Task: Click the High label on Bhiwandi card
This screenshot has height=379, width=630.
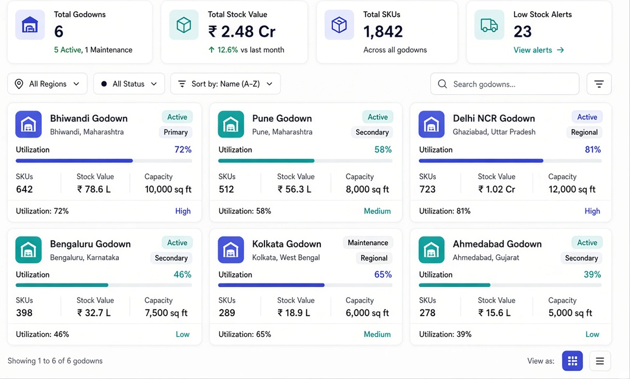Action: point(183,211)
